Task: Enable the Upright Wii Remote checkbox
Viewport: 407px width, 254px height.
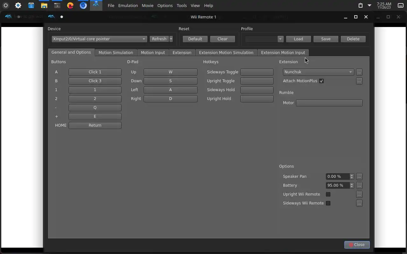Action: coord(328,194)
